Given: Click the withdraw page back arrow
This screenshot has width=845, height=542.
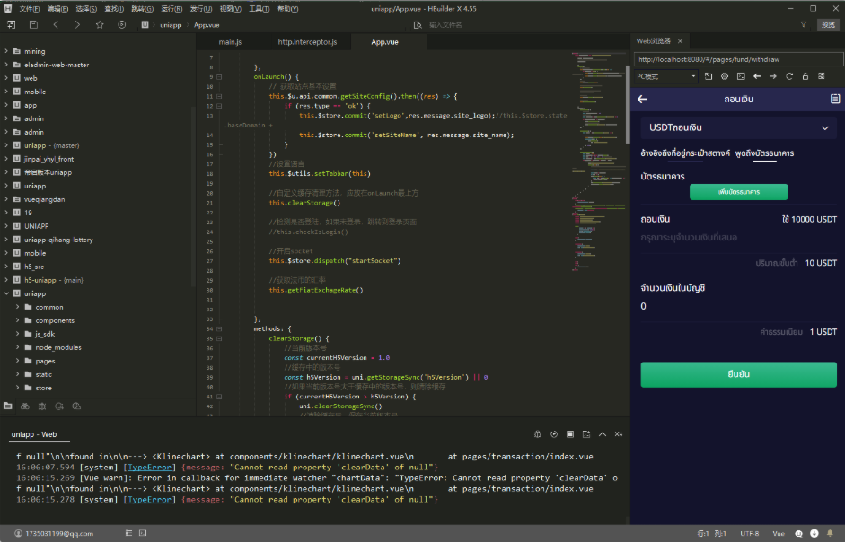Looking at the screenshot, I should click(642, 99).
